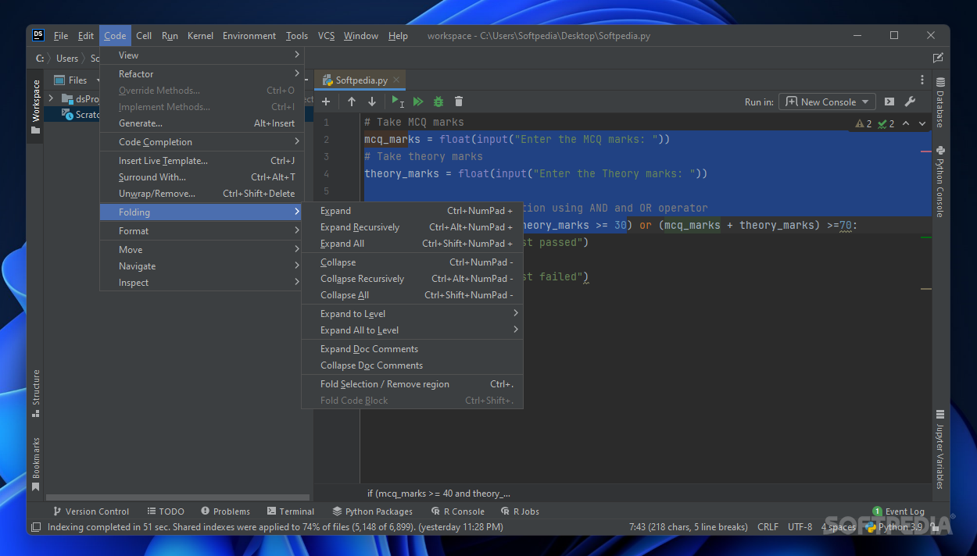Open the Kernel menu
977x556 pixels.
(x=200, y=35)
